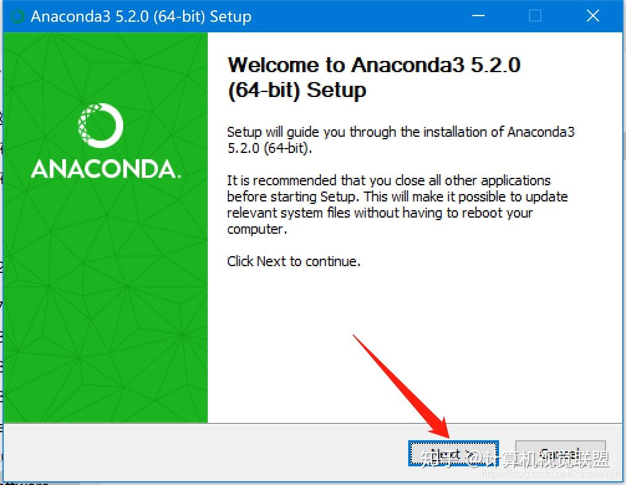Minimize the Anaconda3 Setup window
Screen dimensions: 626x485
(479, 16)
